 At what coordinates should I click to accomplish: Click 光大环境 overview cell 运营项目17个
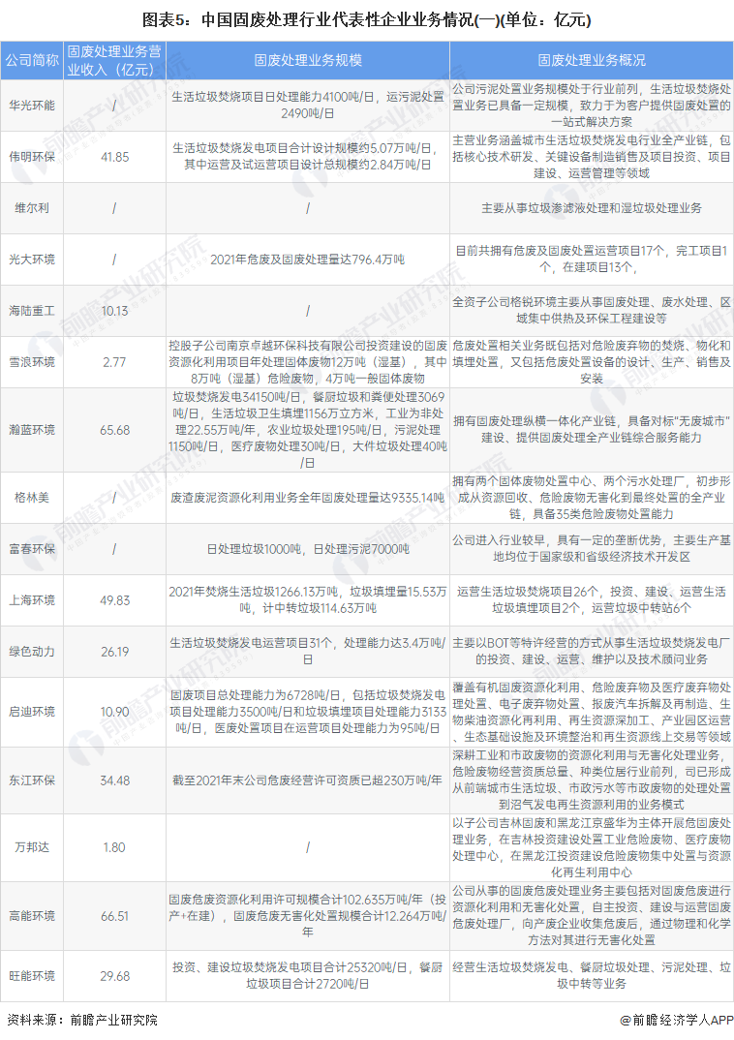coord(592,259)
